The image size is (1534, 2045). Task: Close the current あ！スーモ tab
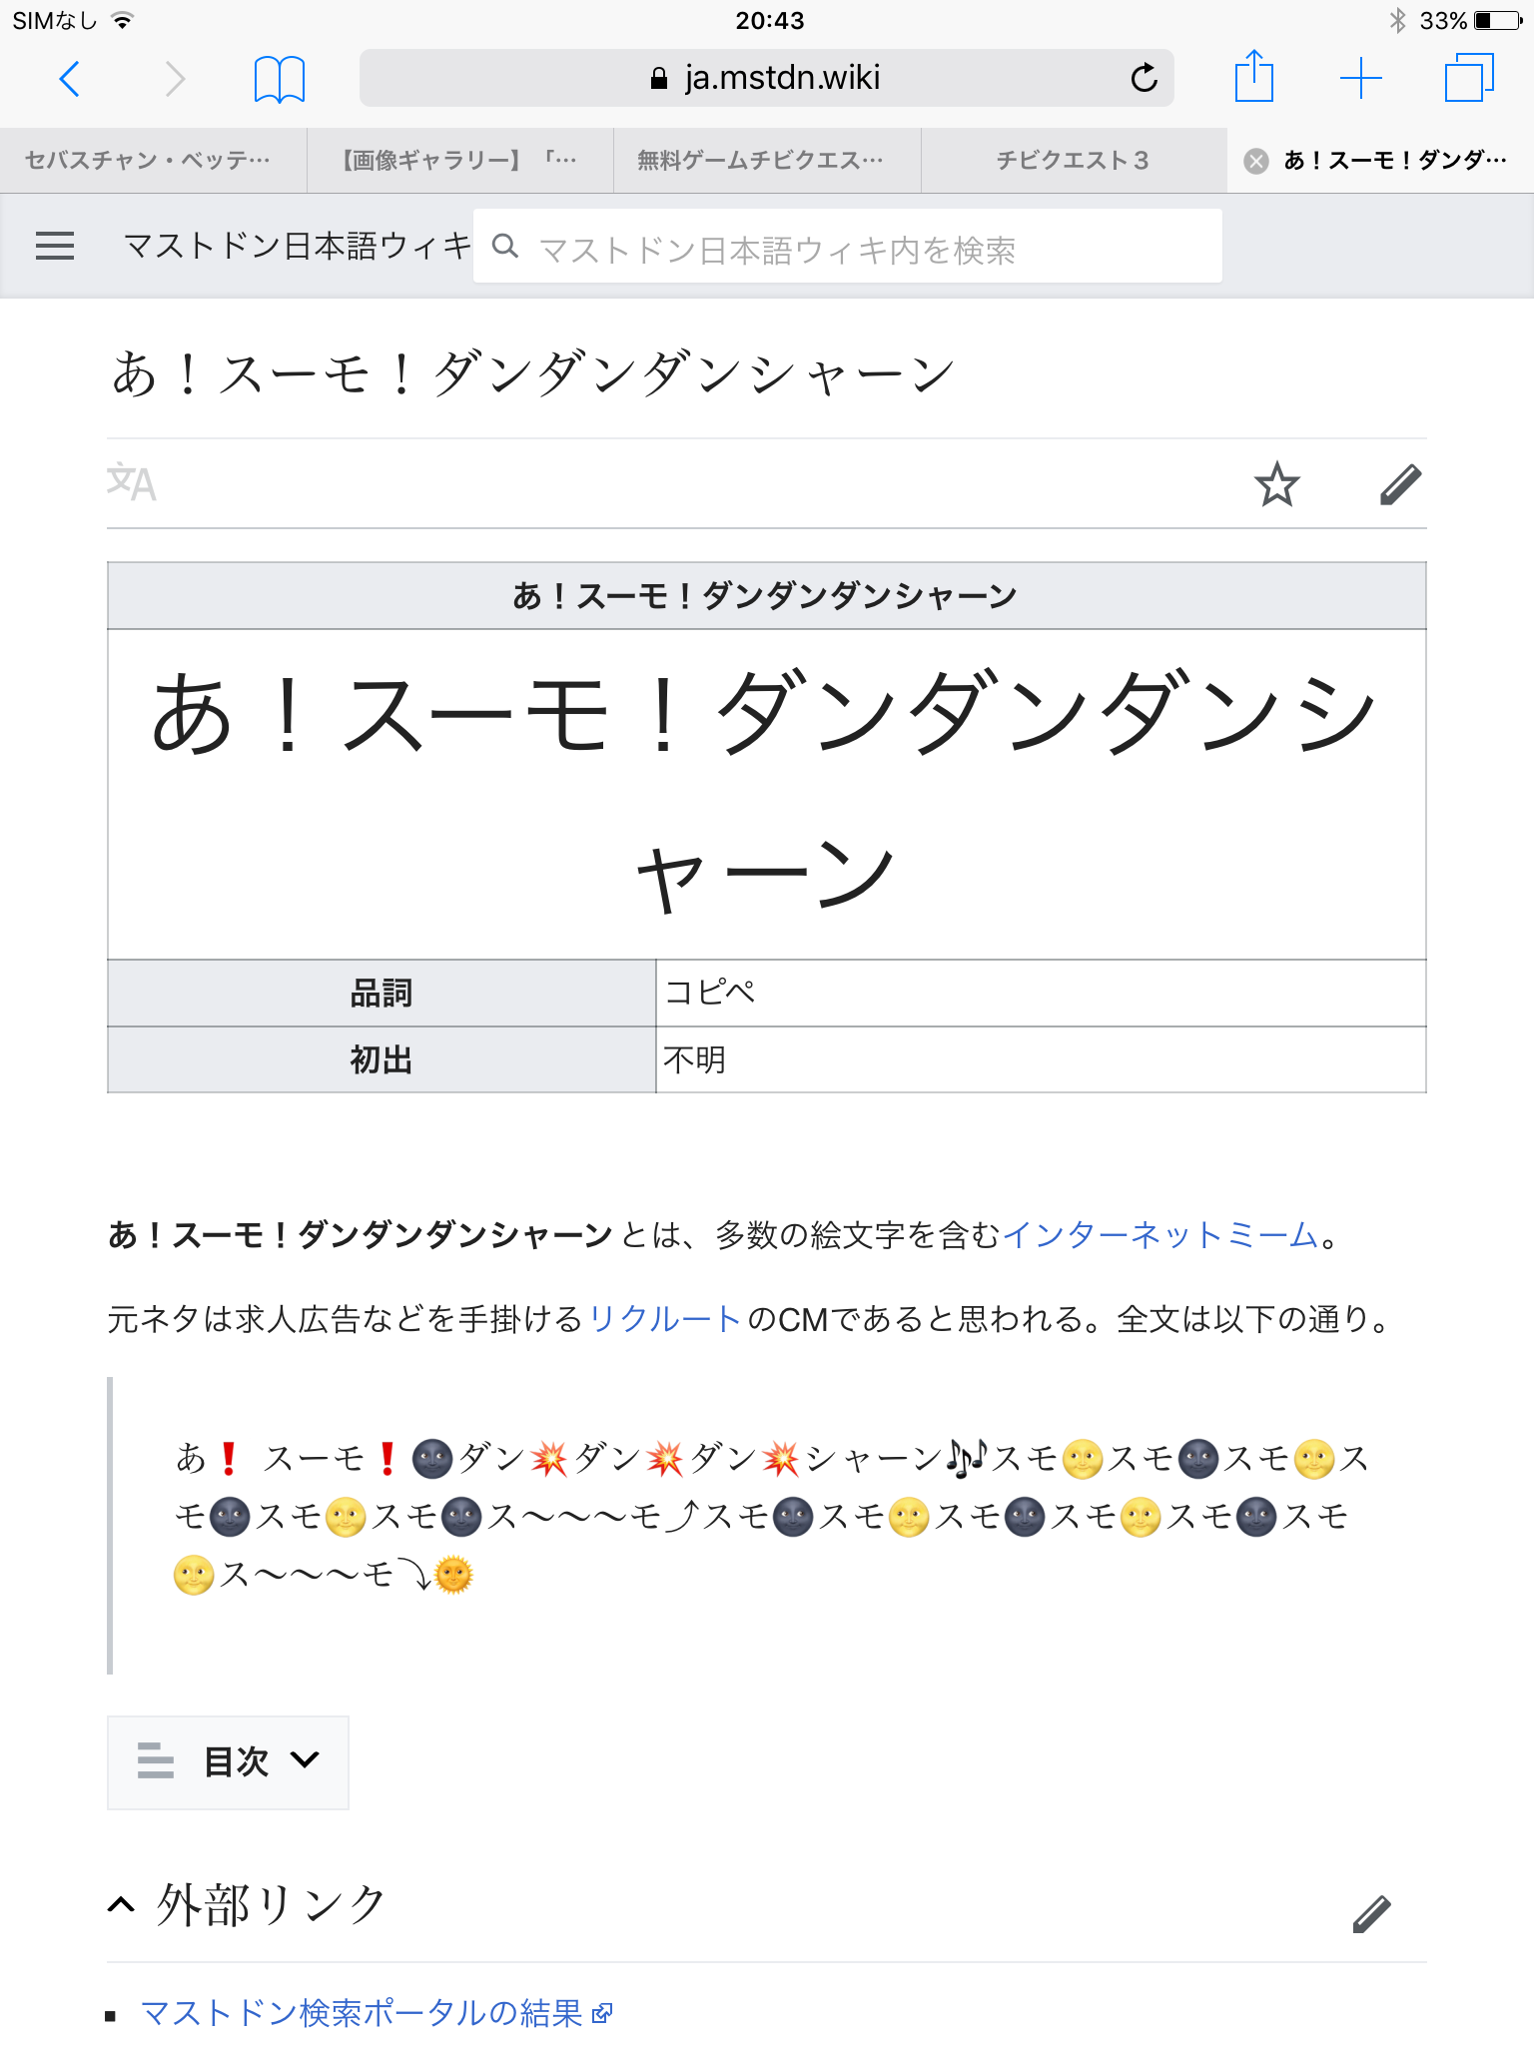(x=1256, y=161)
